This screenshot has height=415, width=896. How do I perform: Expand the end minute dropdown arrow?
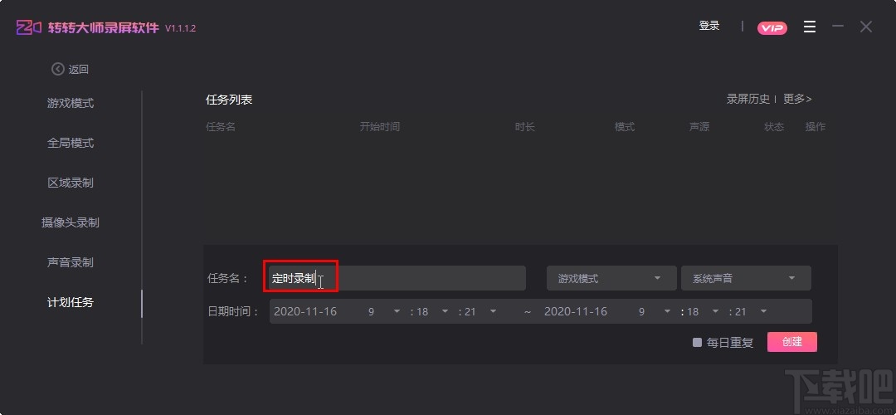pos(715,311)
